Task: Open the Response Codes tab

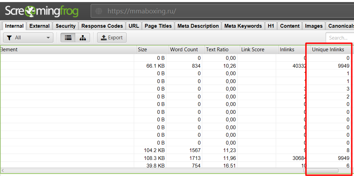Action: click(102, 26)
